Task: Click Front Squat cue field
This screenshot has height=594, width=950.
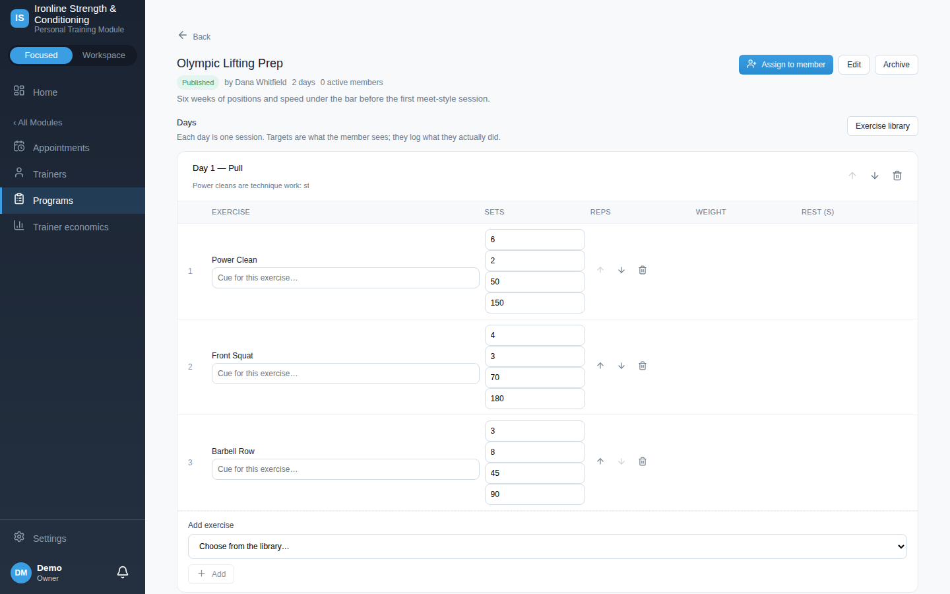Action: pos(346,374)
